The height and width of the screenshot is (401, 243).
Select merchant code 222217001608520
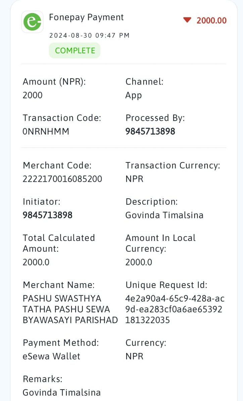(62, 179)
